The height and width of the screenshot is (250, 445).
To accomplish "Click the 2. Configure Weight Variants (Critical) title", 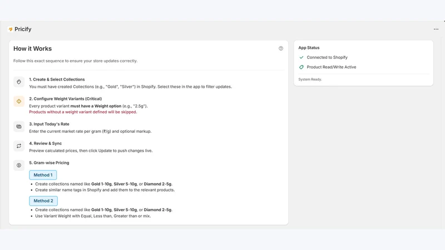I will pos(65,99).
